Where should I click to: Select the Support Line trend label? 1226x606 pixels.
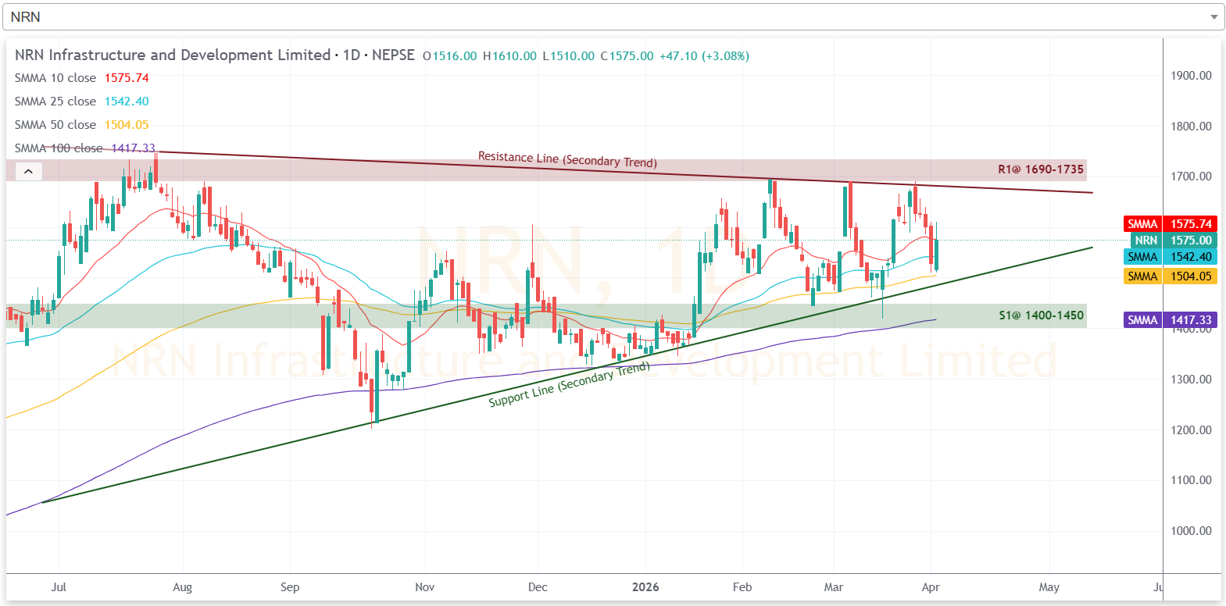(569, 384)
